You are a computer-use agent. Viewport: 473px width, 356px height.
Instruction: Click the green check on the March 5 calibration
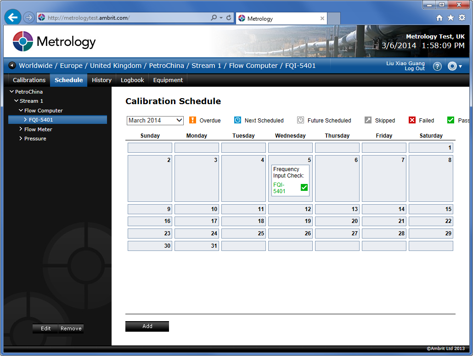click(x=304, y=187)
